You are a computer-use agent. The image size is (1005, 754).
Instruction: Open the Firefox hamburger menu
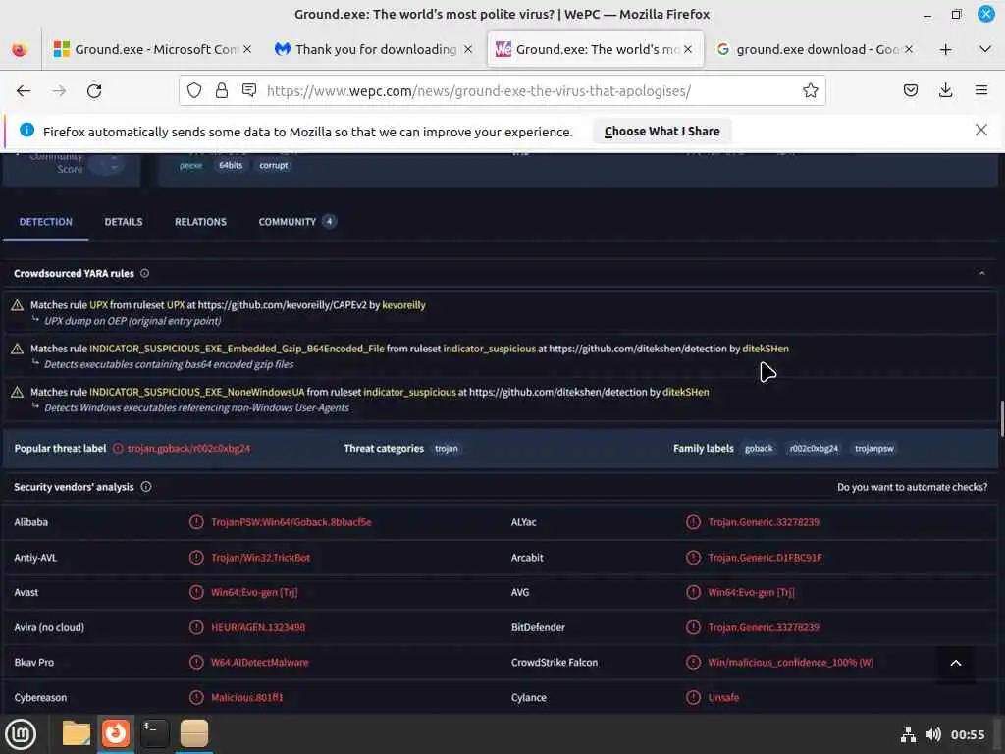(x=981, y=91)
